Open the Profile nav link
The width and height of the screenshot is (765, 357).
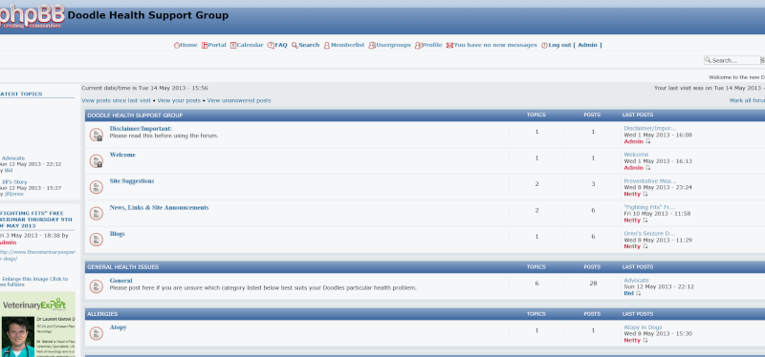[x=432, y=45]
